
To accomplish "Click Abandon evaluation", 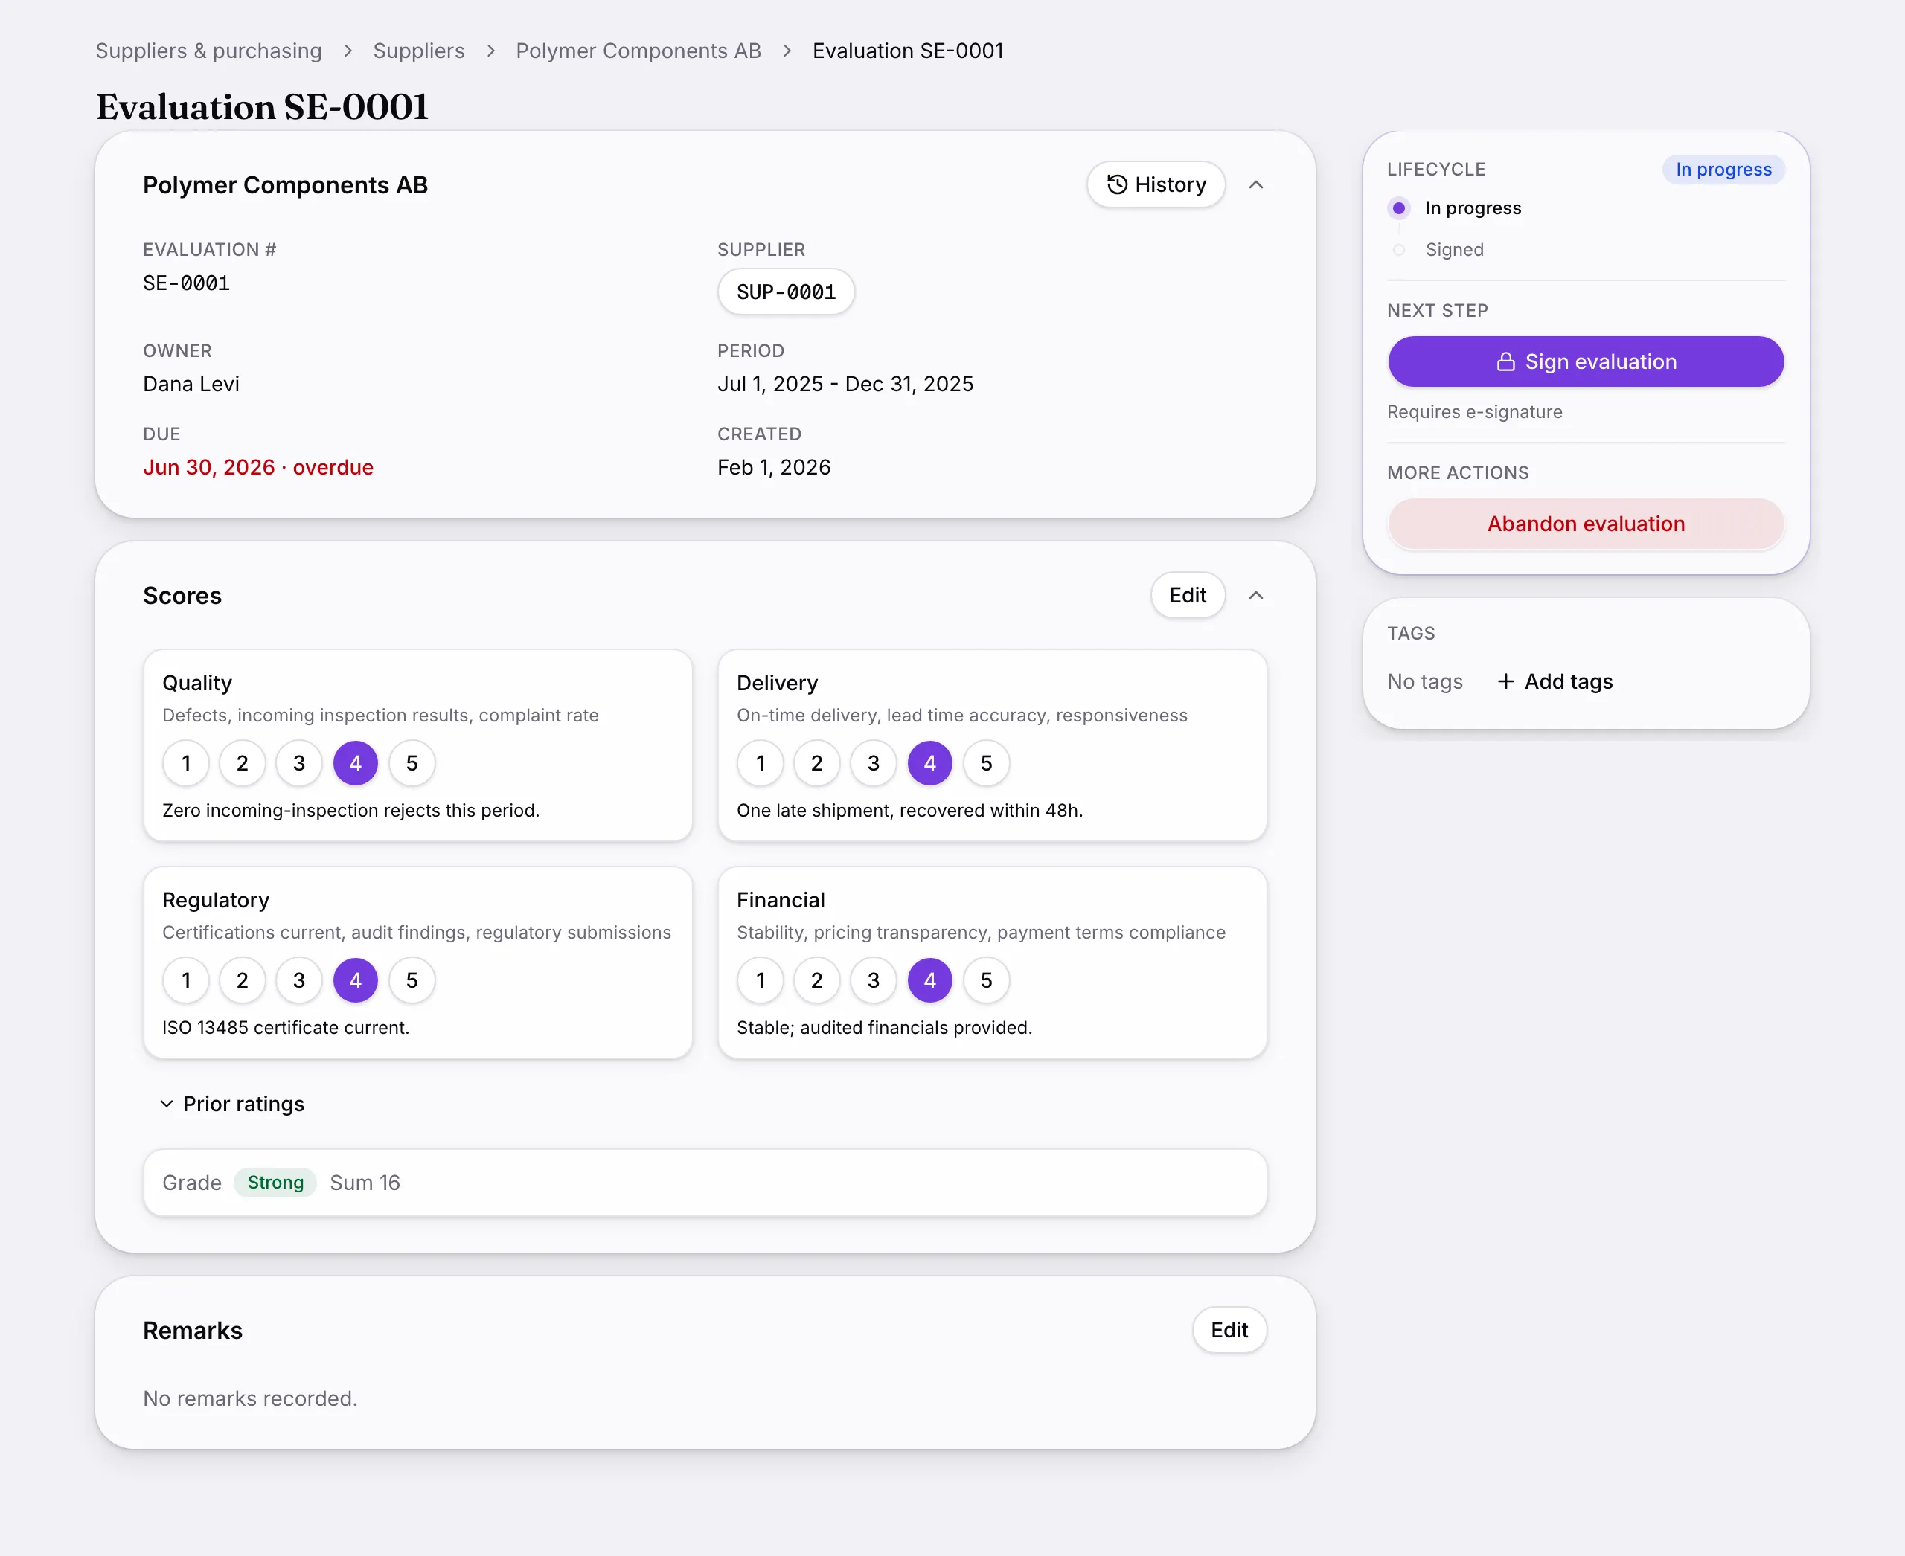I will 1586,524.
